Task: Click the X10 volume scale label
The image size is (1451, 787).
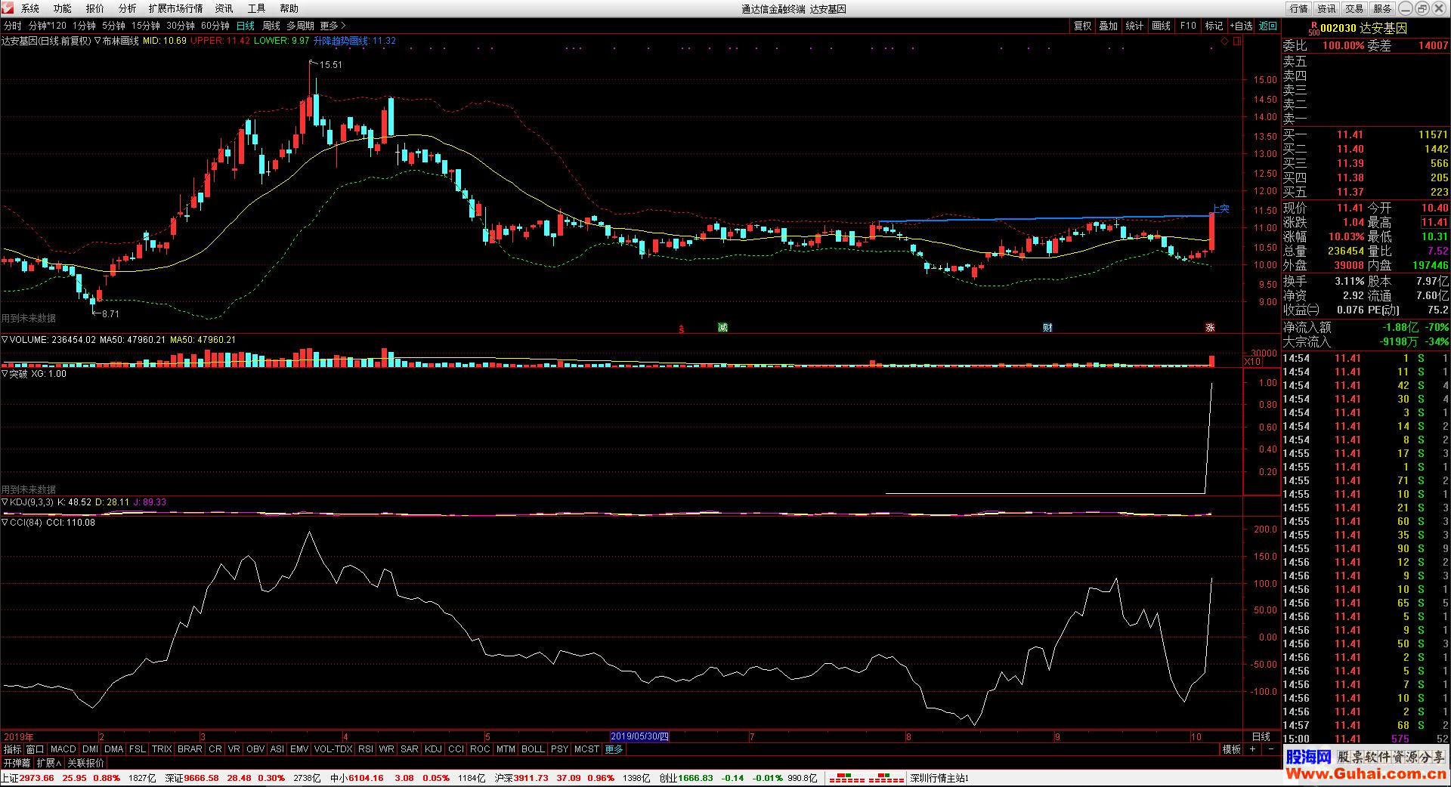Action: (1253, 362)
